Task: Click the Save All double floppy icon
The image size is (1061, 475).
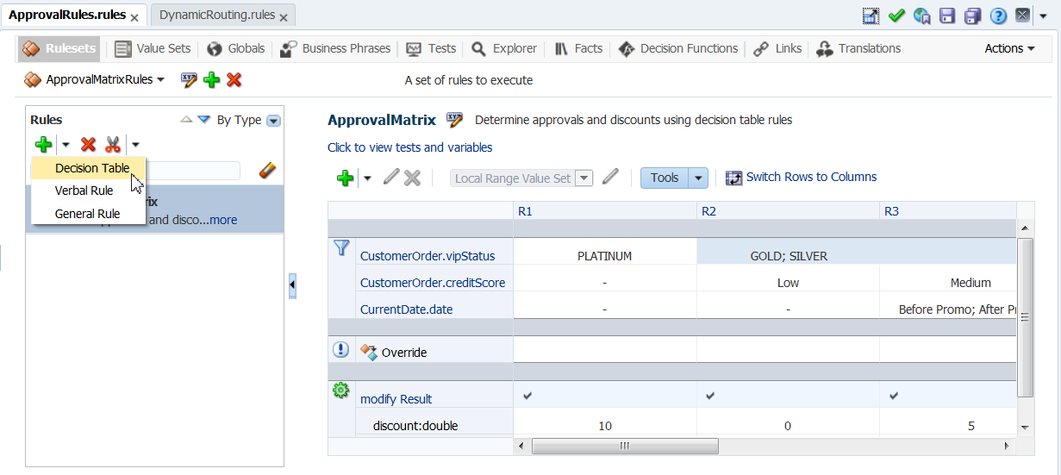Action: (973, 16)
